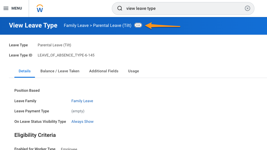
Task: Click the (empty) Leave Payment Type value
Action: coord(78,111)
